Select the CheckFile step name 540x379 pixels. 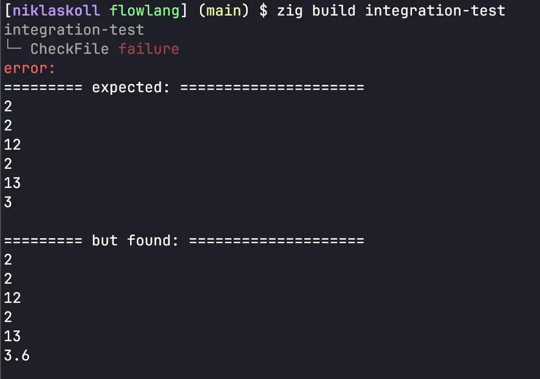click(69, 49)
